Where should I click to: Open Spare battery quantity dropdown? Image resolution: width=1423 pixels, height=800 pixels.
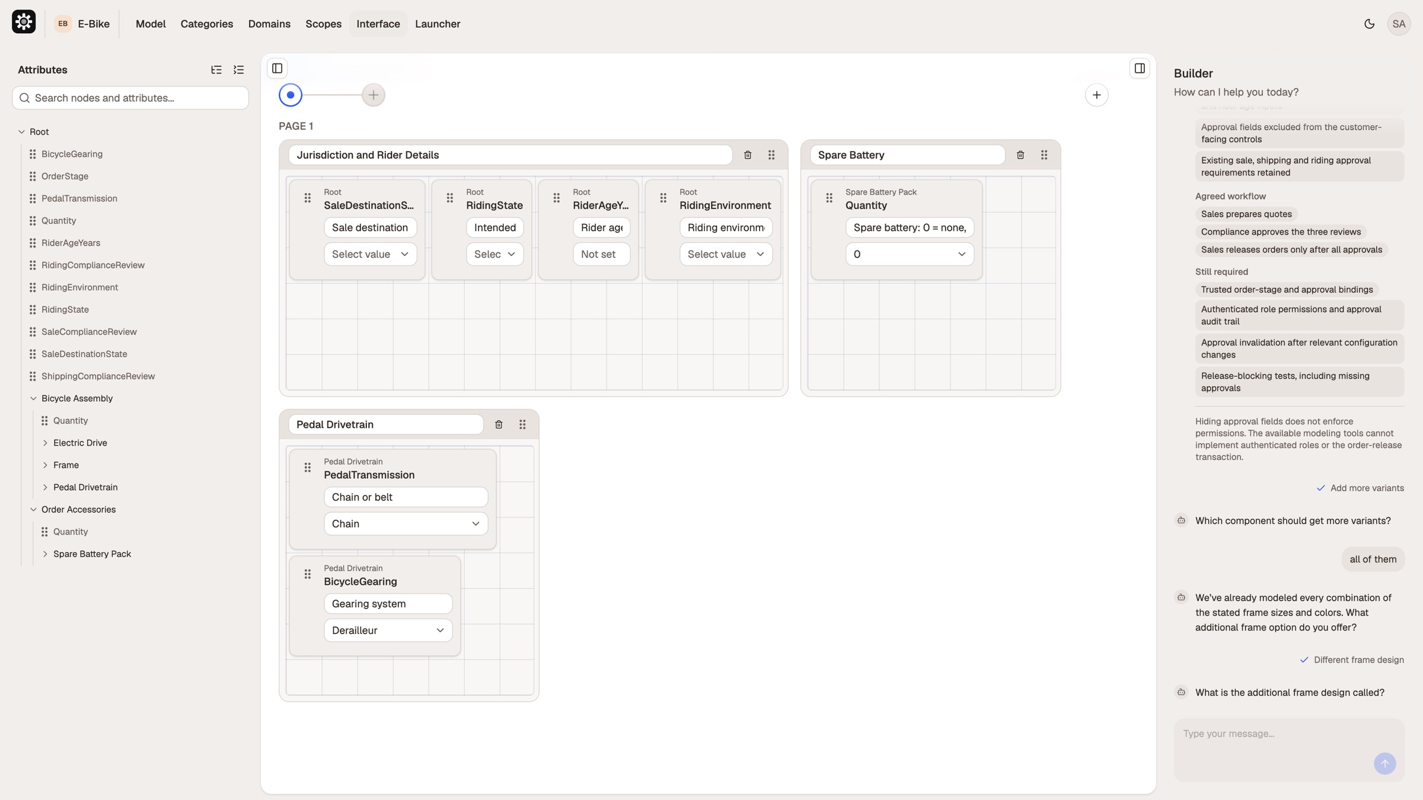(910, 254)
